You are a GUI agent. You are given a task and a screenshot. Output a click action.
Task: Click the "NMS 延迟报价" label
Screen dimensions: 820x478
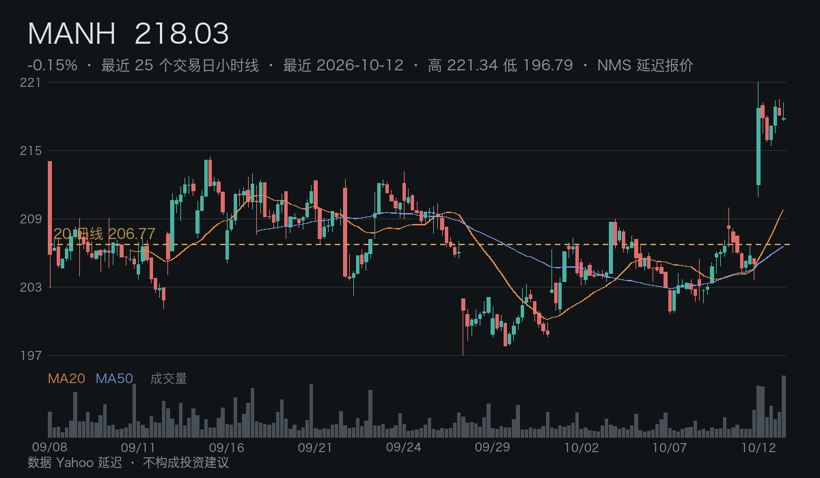pos(645,66)
